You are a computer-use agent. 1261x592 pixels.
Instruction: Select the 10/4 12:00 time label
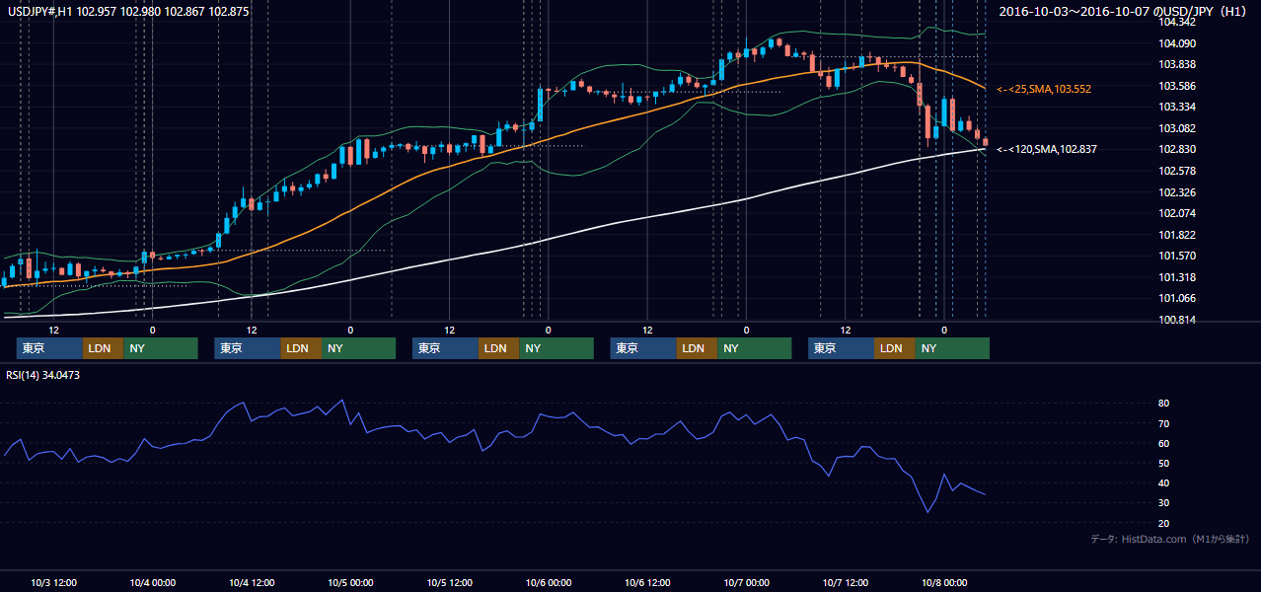coord(252,582)
